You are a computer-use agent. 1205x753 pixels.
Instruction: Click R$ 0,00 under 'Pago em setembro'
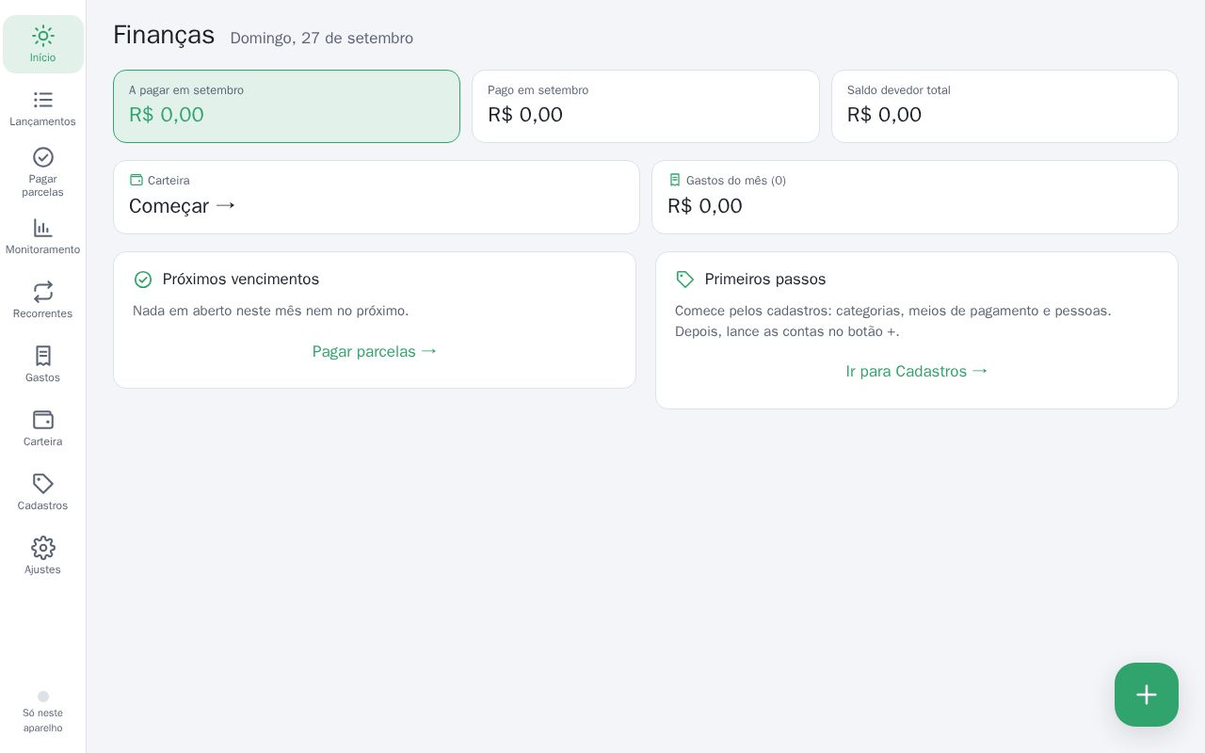coord(525,115)
